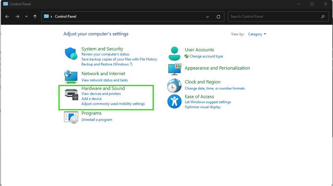
Task: Refresh the Control Panel view
Action: [218, 17]
